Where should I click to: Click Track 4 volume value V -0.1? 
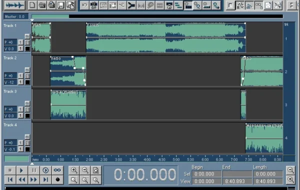click(x=10, y=149)
